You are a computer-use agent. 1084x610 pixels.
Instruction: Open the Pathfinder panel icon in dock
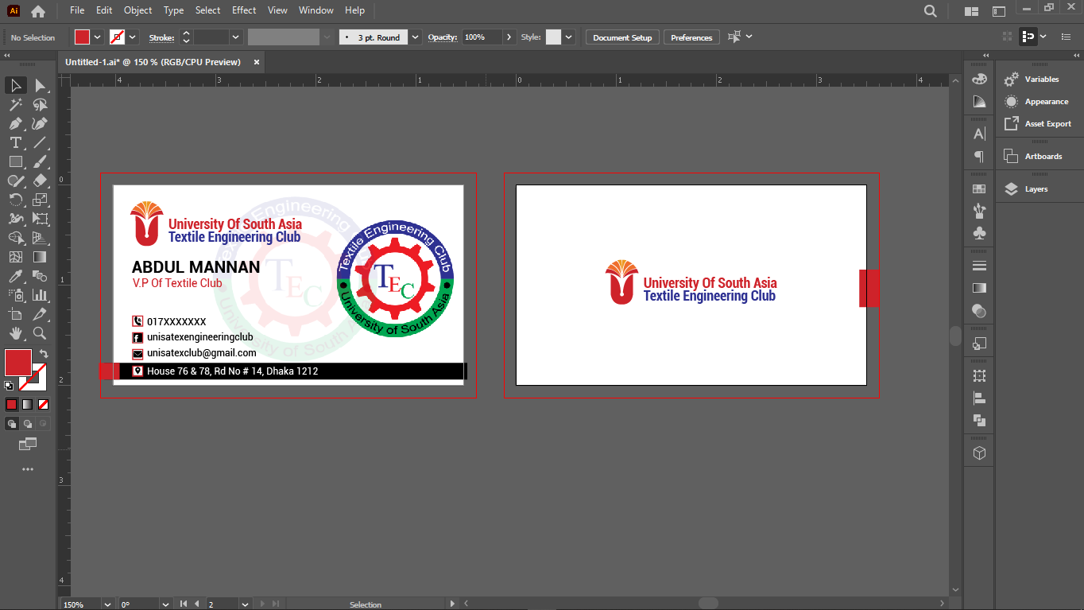coord(979,419)
